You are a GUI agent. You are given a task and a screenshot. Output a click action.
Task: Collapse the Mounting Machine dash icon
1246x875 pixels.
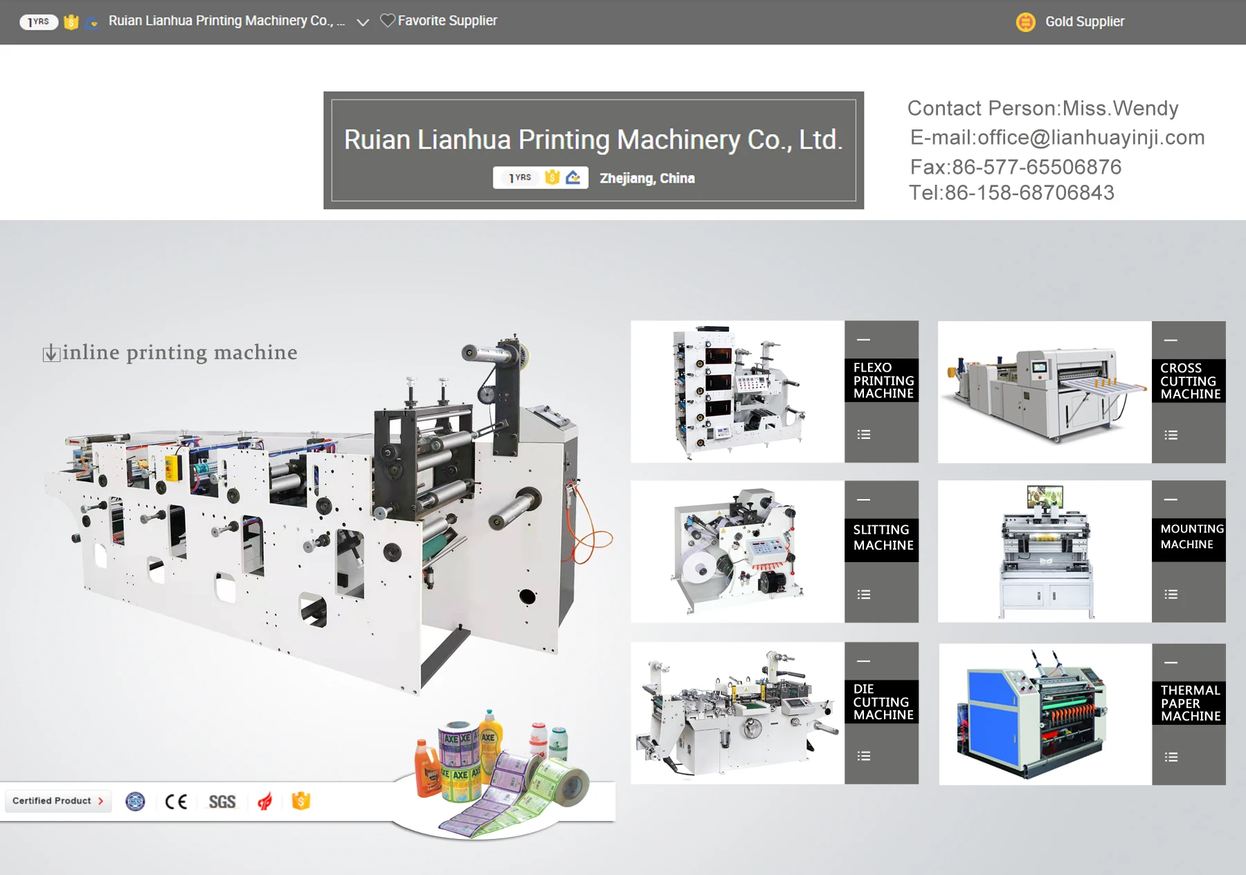pos(1171,500)
